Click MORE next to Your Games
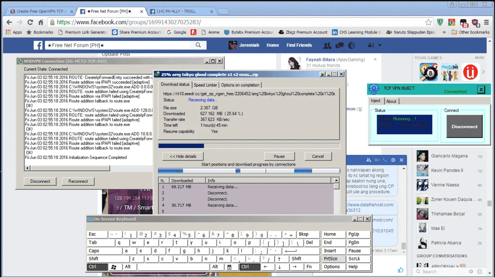The height and width of the screenshot is (278, 495). pos(479,58)
